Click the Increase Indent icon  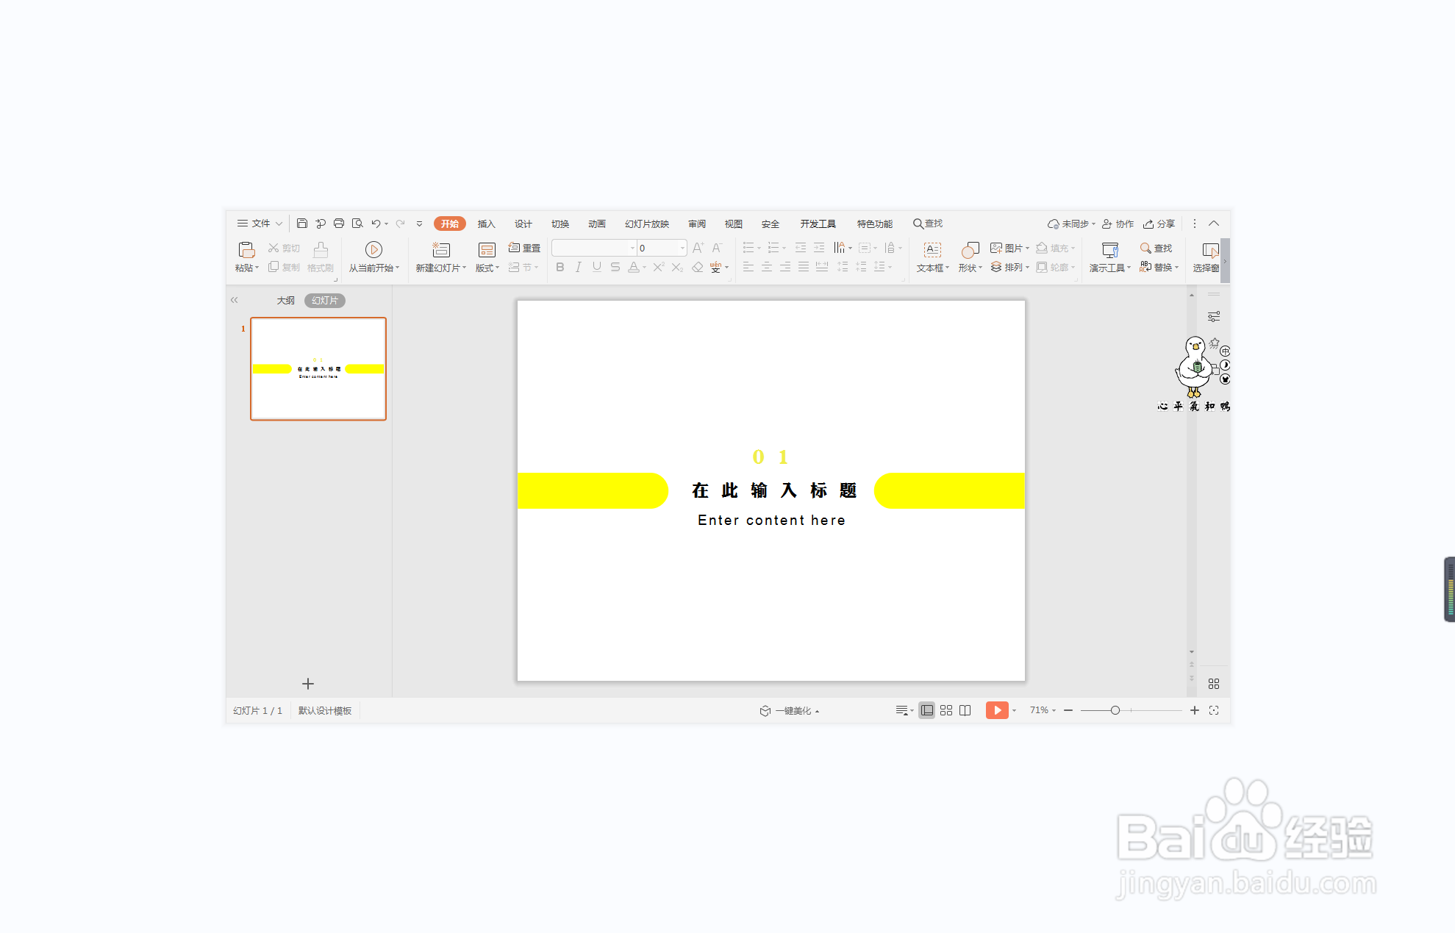(819, 249)
